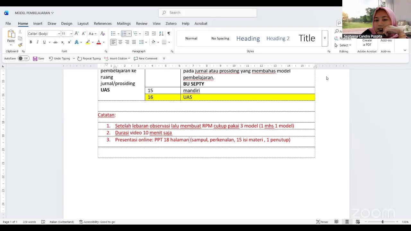Click the Copy icon in Clipboard group

(x=20, y=38)
